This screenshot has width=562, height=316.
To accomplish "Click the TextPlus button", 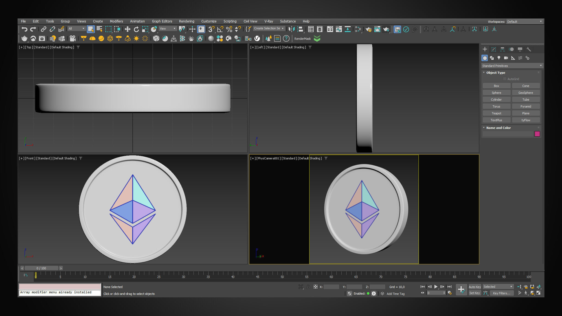I will tap(496, 120).
